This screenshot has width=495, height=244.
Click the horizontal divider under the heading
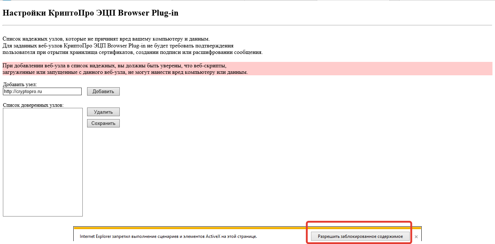pos(247,25)
